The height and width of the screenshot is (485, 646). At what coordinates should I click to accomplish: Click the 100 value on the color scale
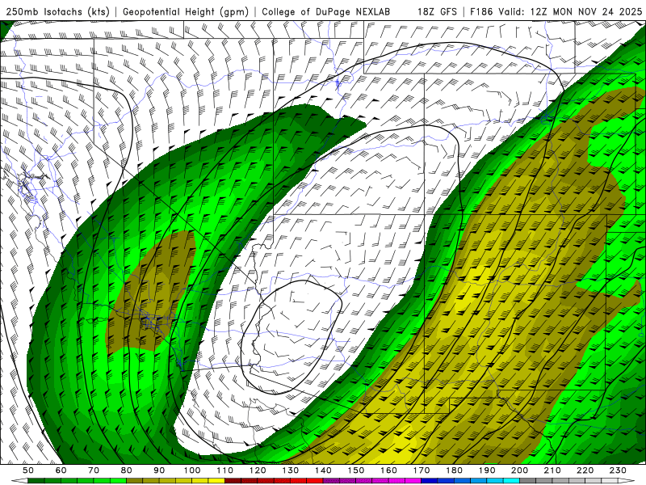coord(192,470)
